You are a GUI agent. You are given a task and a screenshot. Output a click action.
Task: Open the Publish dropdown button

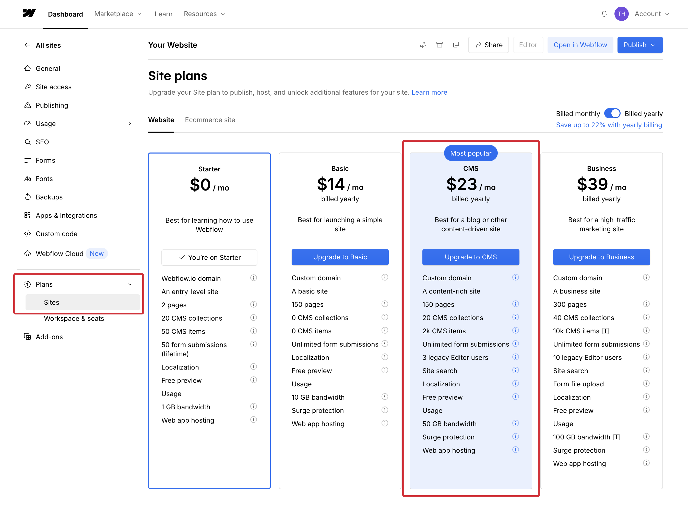click(x=640, y=45)
